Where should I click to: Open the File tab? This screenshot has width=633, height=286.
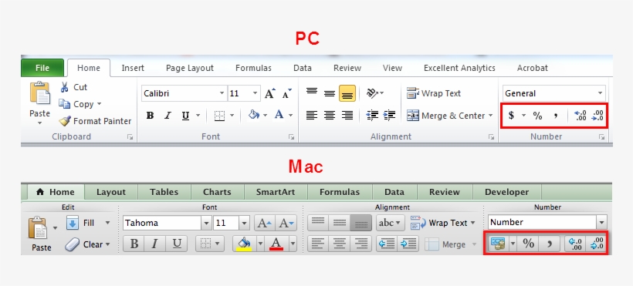point(42,68)
